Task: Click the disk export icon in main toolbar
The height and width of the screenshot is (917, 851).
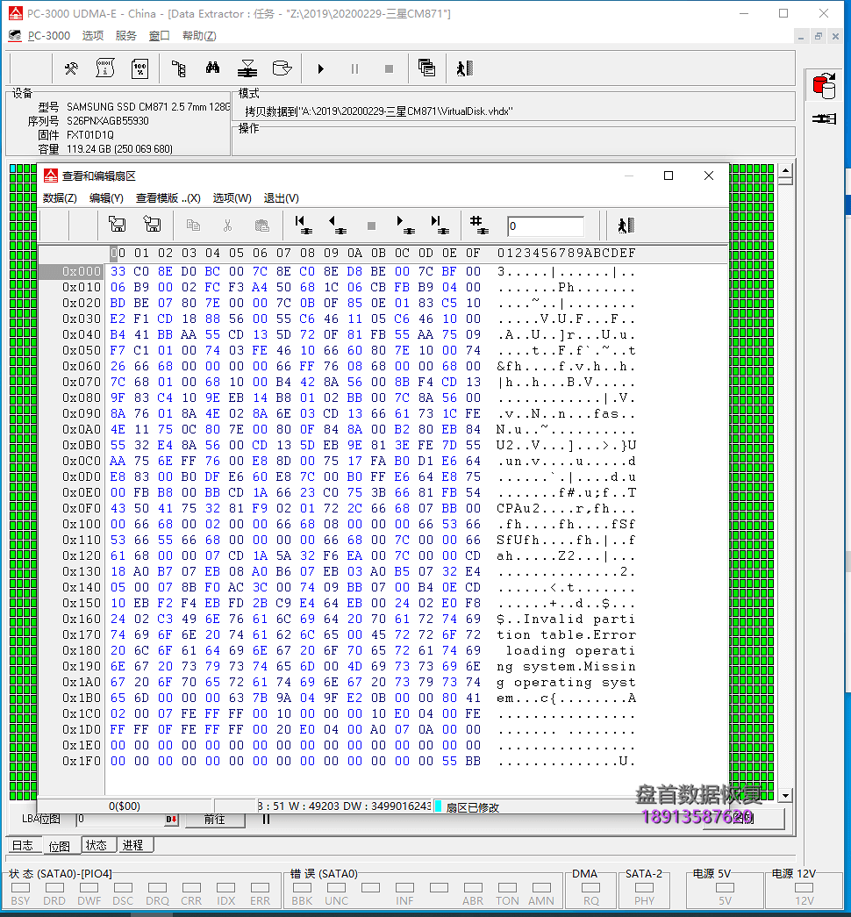Action: (x=282, y=69)
